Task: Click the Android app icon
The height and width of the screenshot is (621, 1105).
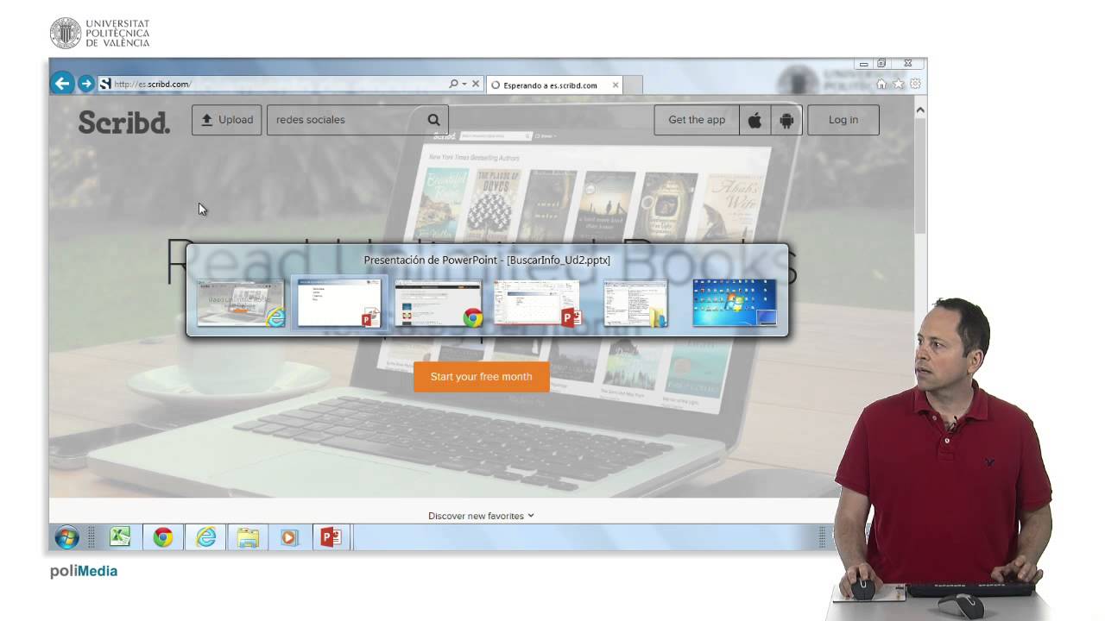Action: coord(786,120)
